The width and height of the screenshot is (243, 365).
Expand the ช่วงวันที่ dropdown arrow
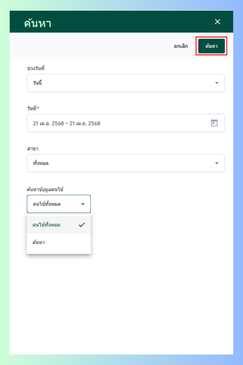[217, 83]
